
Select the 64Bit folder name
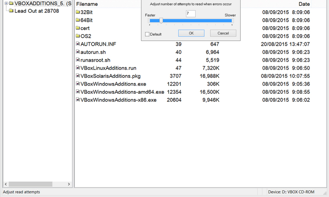point(86,20)
